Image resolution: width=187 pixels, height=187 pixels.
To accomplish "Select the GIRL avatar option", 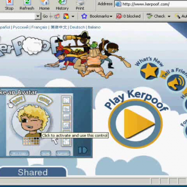I will [45, 101].
